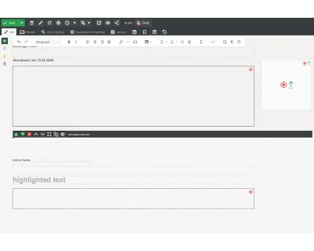Toggle the bulleted list button
This screenshot has width=314, height=251.
(x=162, y=42)
